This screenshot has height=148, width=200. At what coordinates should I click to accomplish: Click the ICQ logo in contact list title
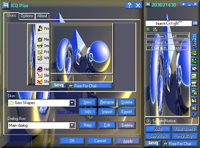pos(148,4)
